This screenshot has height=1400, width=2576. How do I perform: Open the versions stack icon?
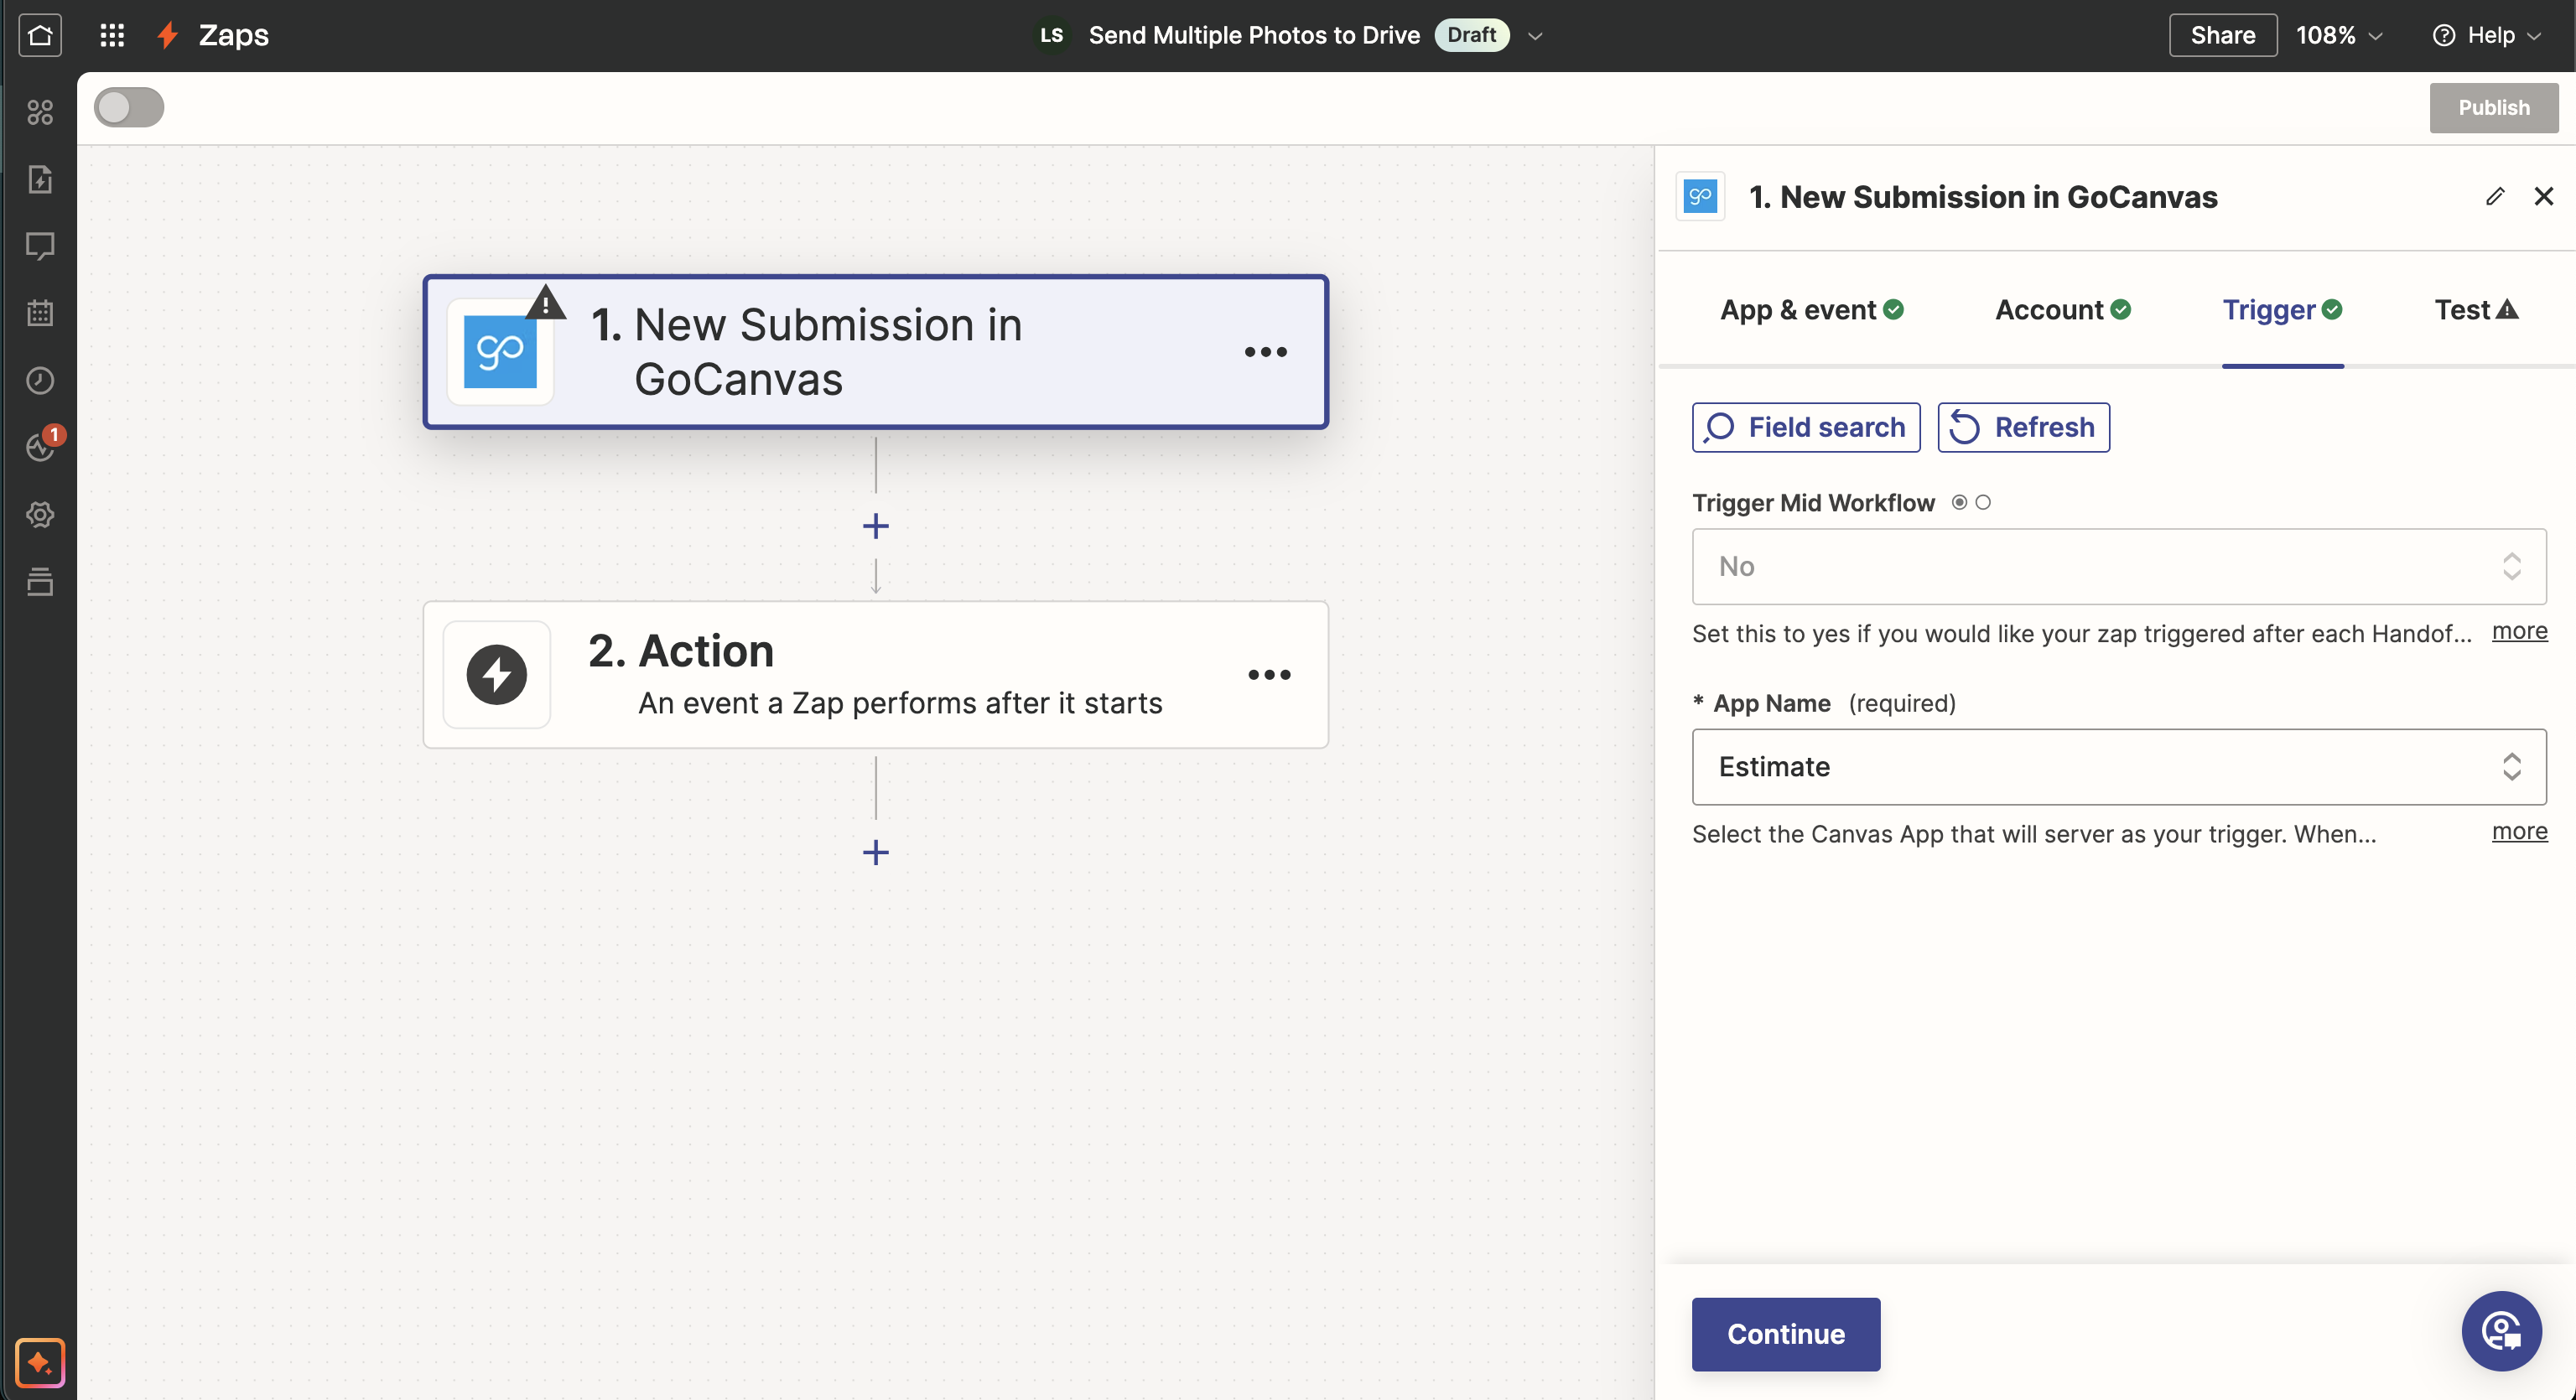(x=40, y=581)
